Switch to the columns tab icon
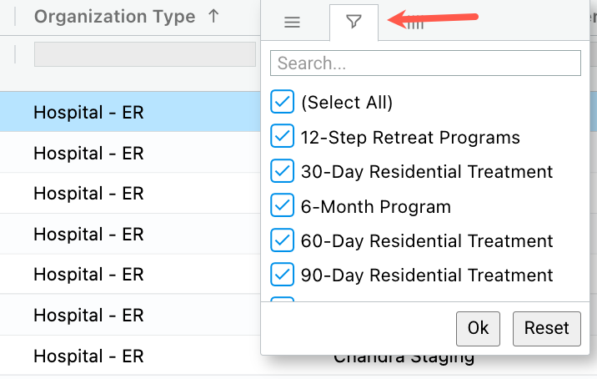 414,25
